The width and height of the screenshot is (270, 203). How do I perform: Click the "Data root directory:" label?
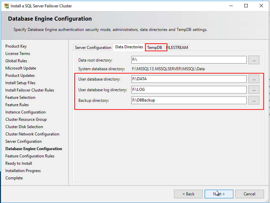95,60
